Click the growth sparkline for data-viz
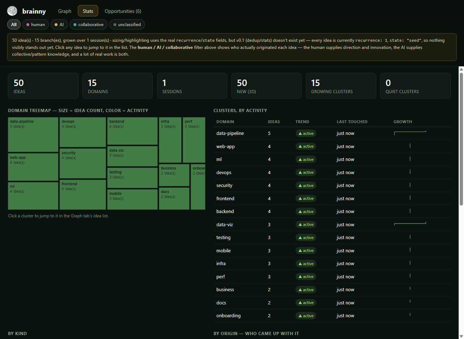Viewport: 464px width, 339px height. [x=410, y=223]
